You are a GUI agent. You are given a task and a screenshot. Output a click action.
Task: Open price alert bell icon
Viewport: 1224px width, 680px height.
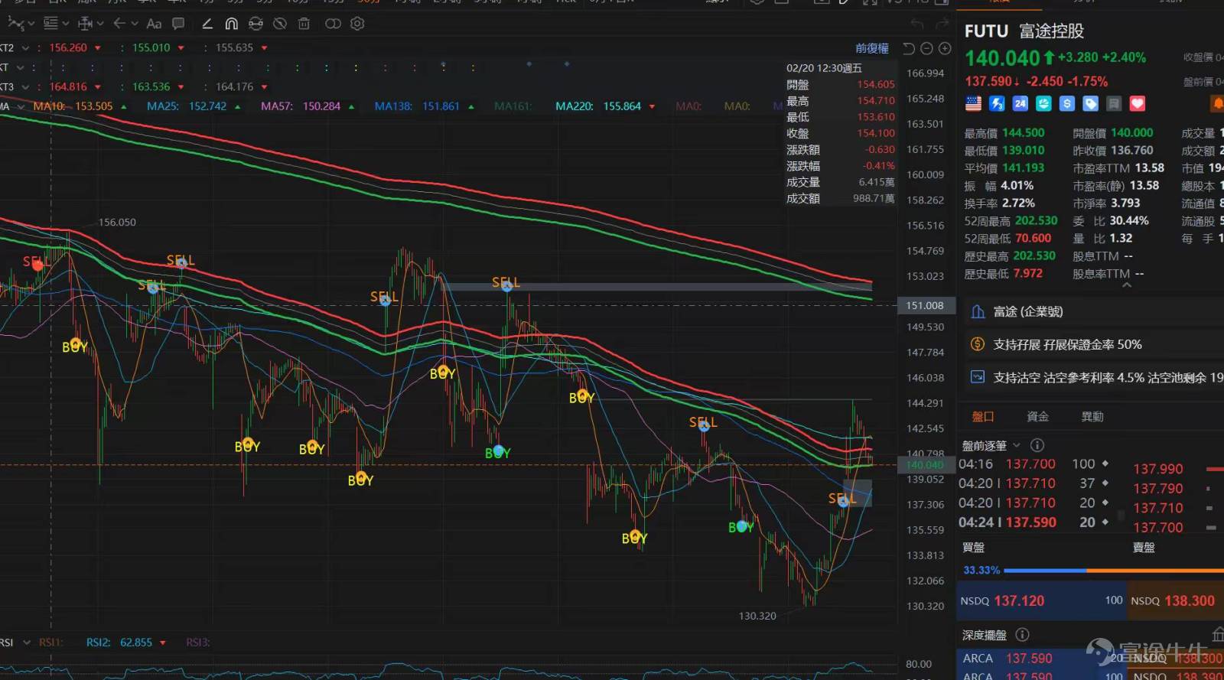click(1217, 103)
